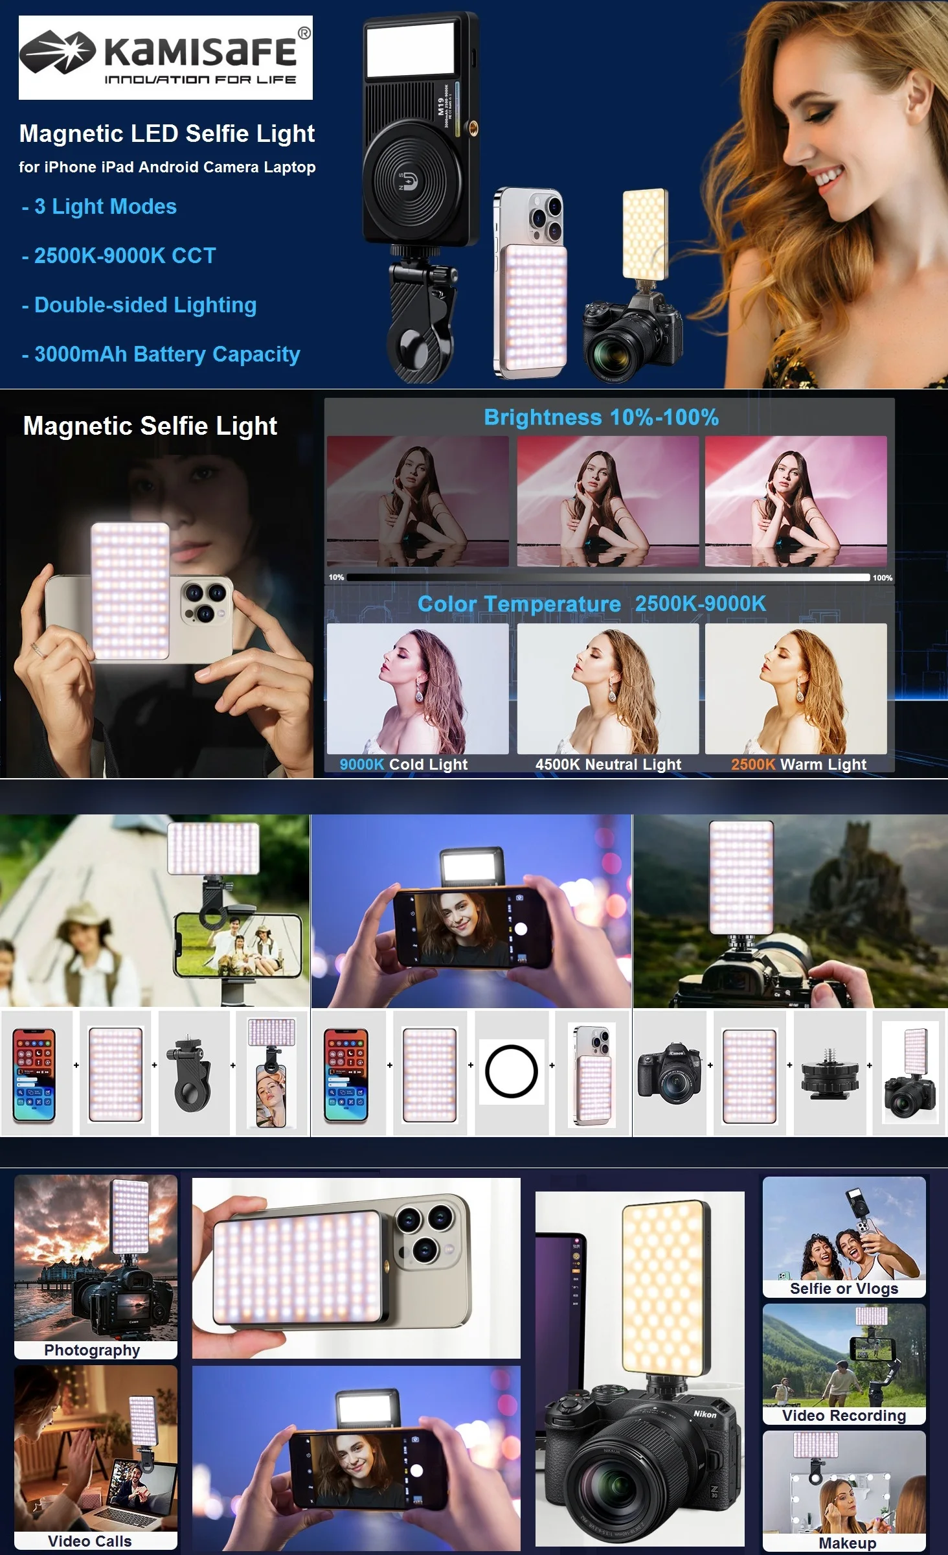Click the first iPhone home screen icon

coord(34,1074)
